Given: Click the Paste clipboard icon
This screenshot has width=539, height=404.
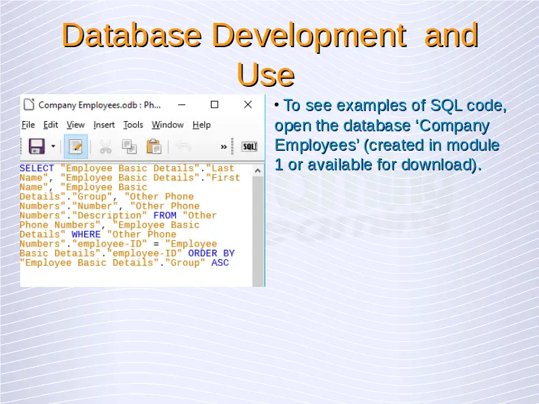Looking at the screenshot, I should coord(154,147).
